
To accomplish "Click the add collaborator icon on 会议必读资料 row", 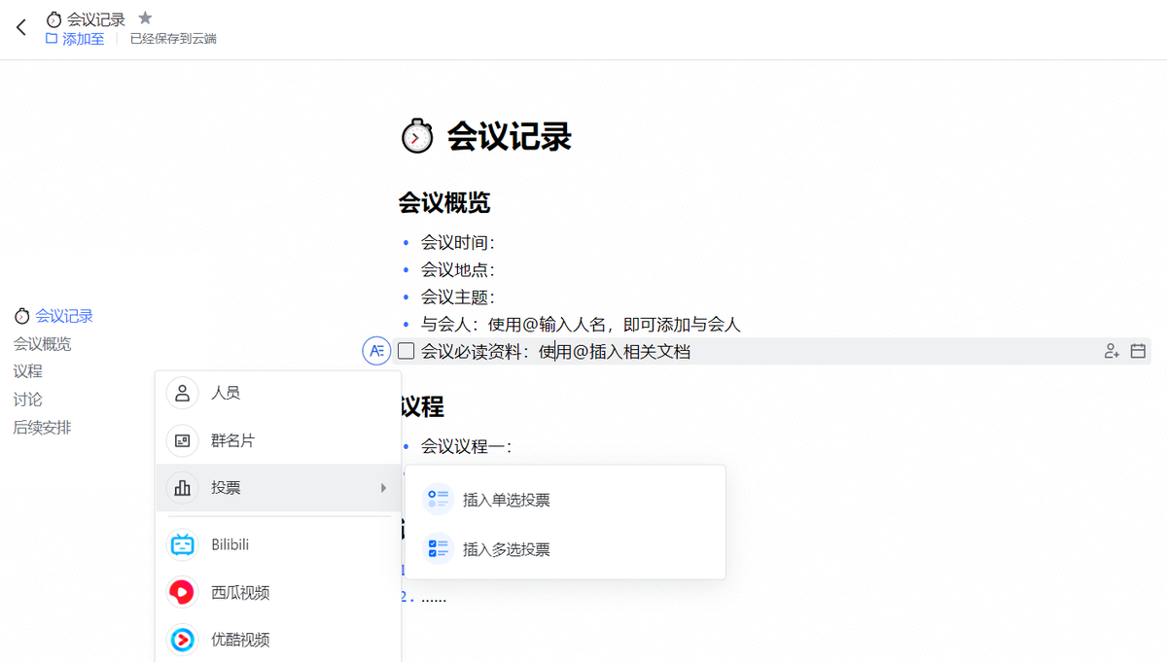I will click(x=1112, y=351).
